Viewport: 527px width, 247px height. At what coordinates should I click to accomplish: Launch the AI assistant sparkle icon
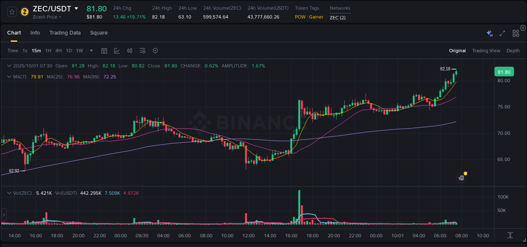[x=489, y=32]
